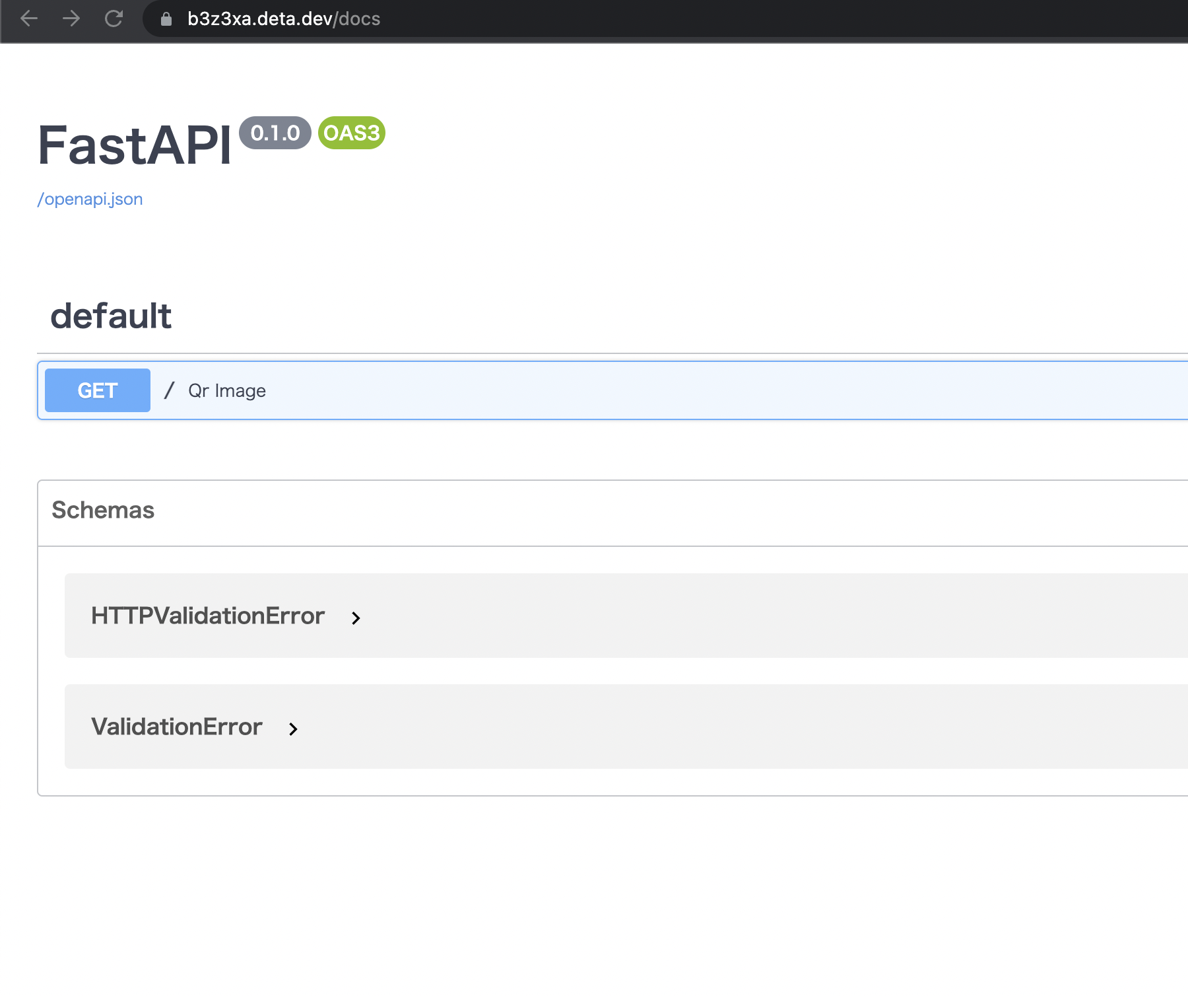
Task: Click the OAS3 badge
Action: click(352, 133)
